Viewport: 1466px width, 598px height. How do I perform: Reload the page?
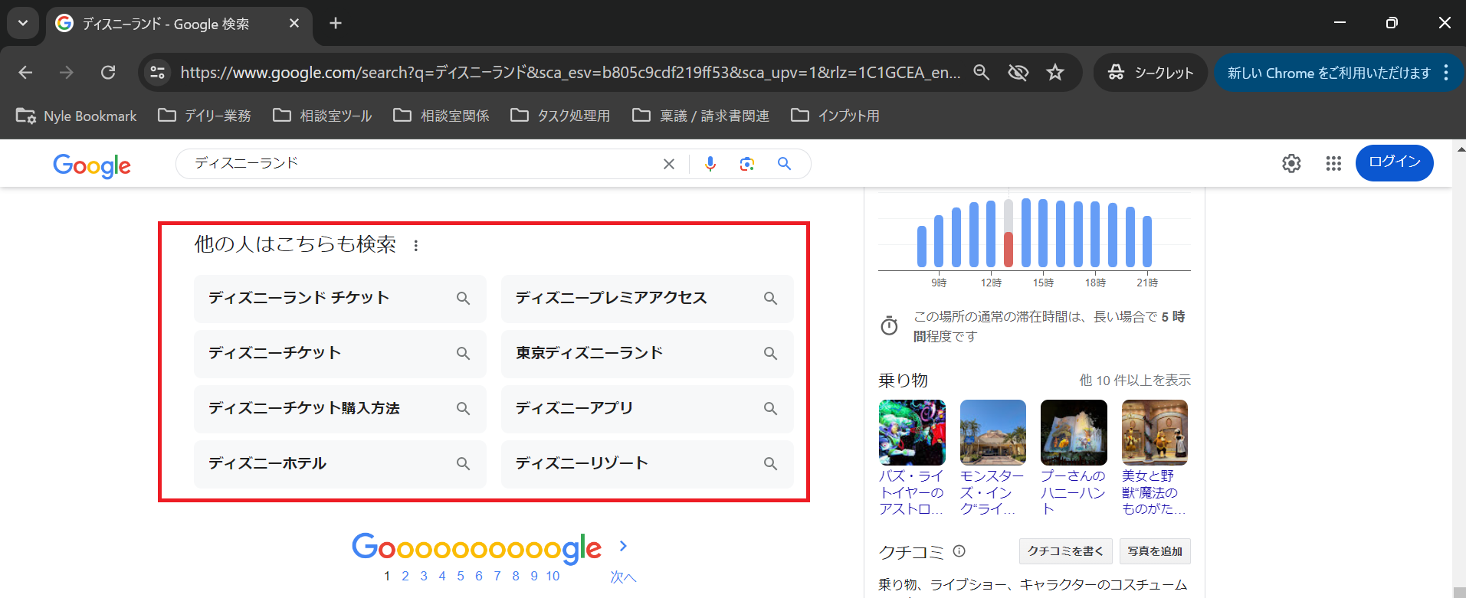(x=108, y=72)
